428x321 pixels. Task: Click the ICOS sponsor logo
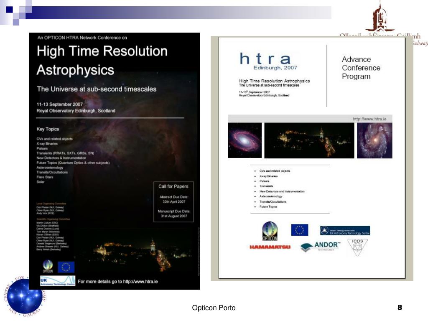coord(358,247)
